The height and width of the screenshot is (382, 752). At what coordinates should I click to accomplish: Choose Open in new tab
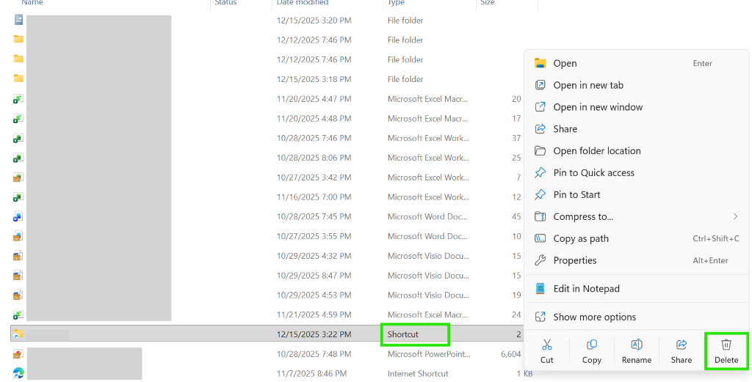coord(637,85)
